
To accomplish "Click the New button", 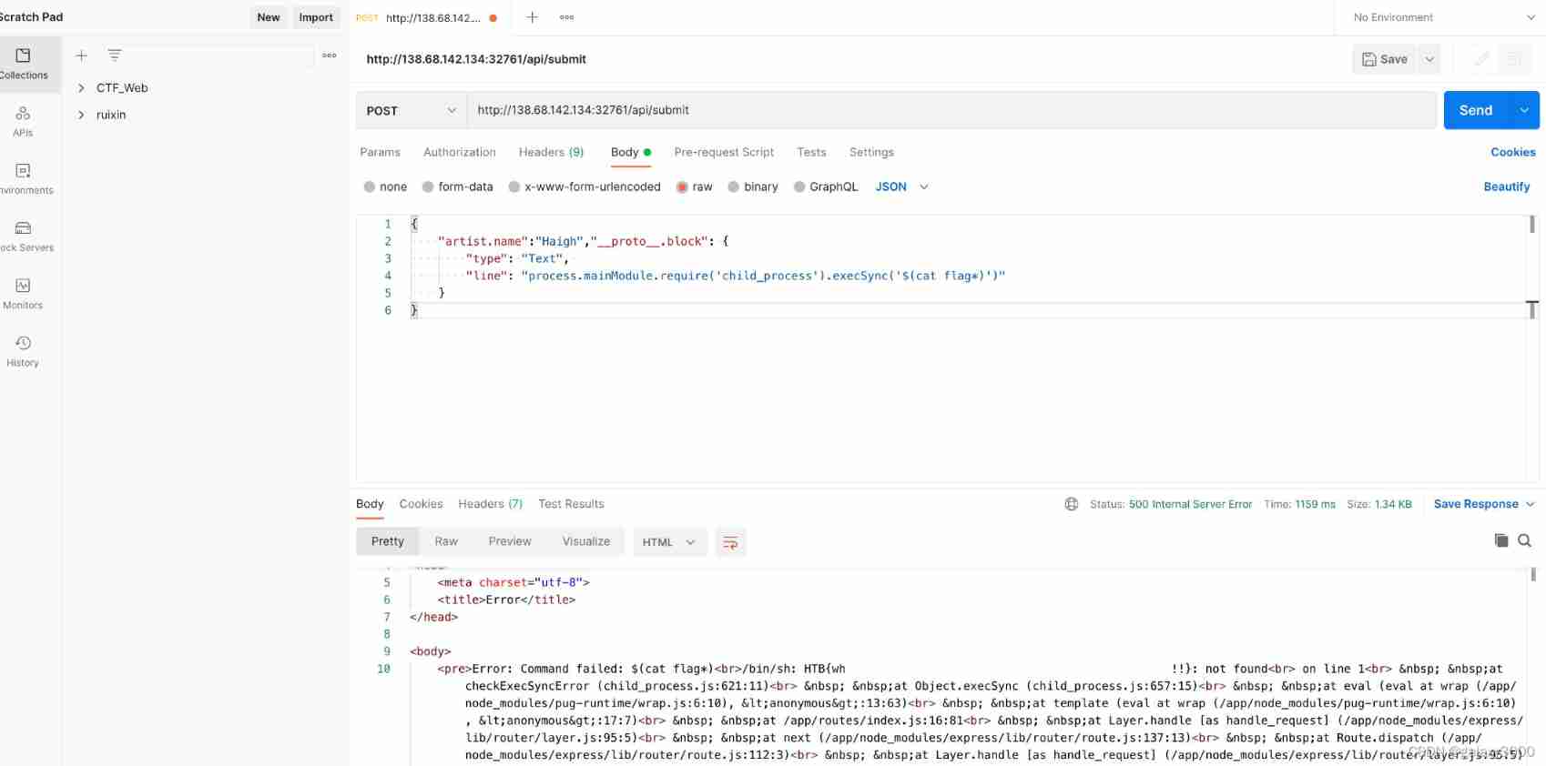I will click(269, 17).
